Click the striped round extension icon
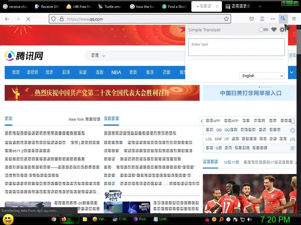The image size is (301, 225). click(x=262, y=19)
